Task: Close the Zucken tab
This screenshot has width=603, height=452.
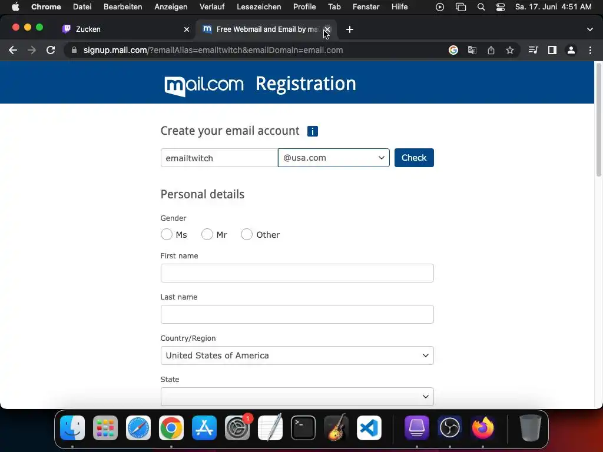Action: (187, 29)
